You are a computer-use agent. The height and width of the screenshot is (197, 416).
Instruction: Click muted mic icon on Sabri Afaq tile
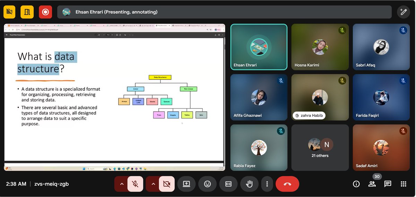[x=403, y=30]
